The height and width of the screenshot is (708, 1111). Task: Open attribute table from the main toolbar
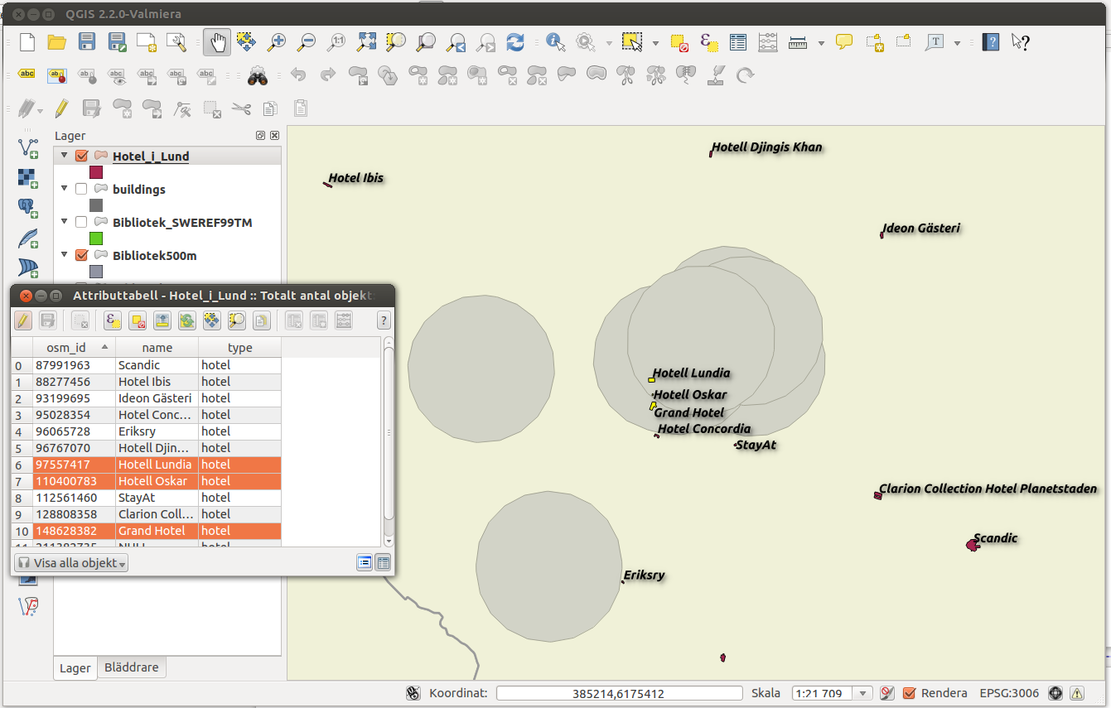[738, 42]
